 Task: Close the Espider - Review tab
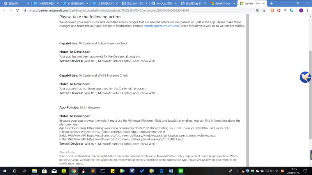(264, 3)
